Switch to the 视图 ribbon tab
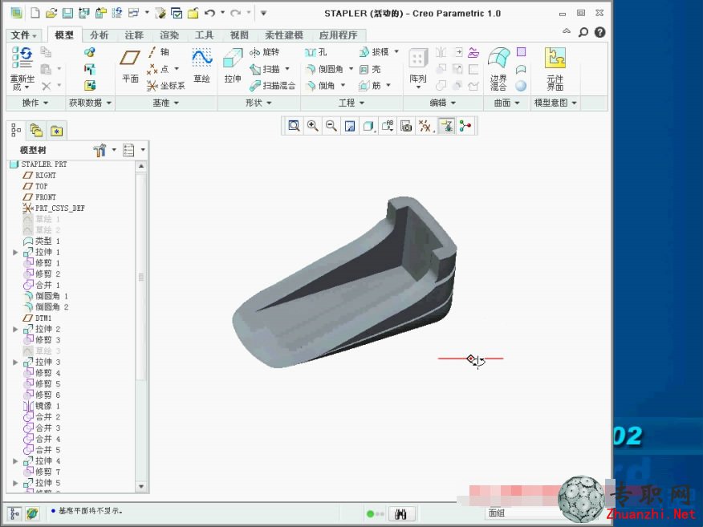Viewport: 703px width, 527px height. point(239,35)
